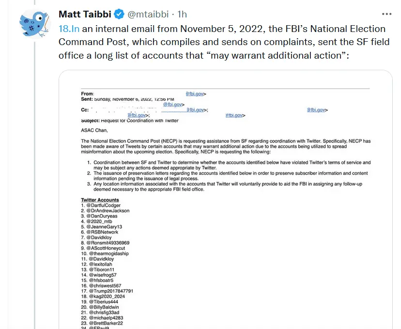The height and width of the screenshot is (329, 401).
Task: Open the three-dot more options menu
Action: tap(386, 15)
